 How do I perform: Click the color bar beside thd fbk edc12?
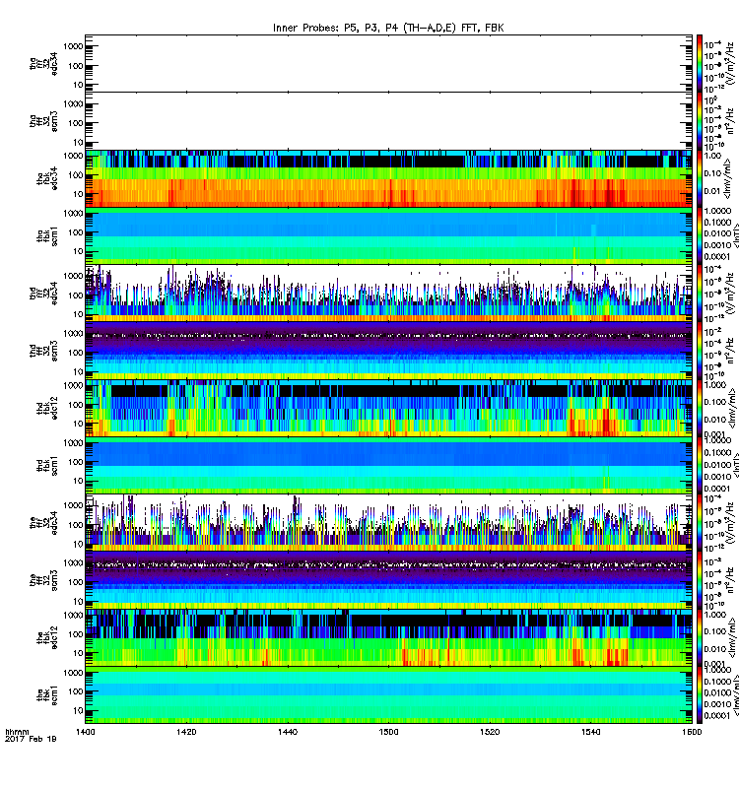[x=700, y=408]
